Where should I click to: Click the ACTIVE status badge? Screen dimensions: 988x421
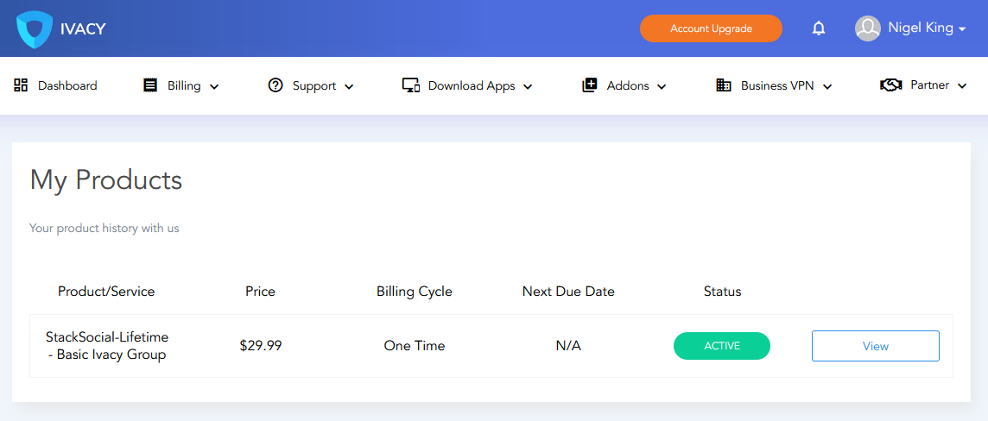tap(721, 345)
